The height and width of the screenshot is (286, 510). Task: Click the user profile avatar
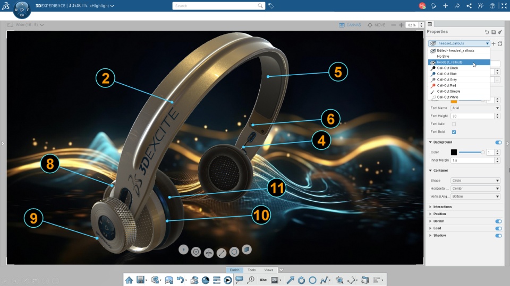422,6
